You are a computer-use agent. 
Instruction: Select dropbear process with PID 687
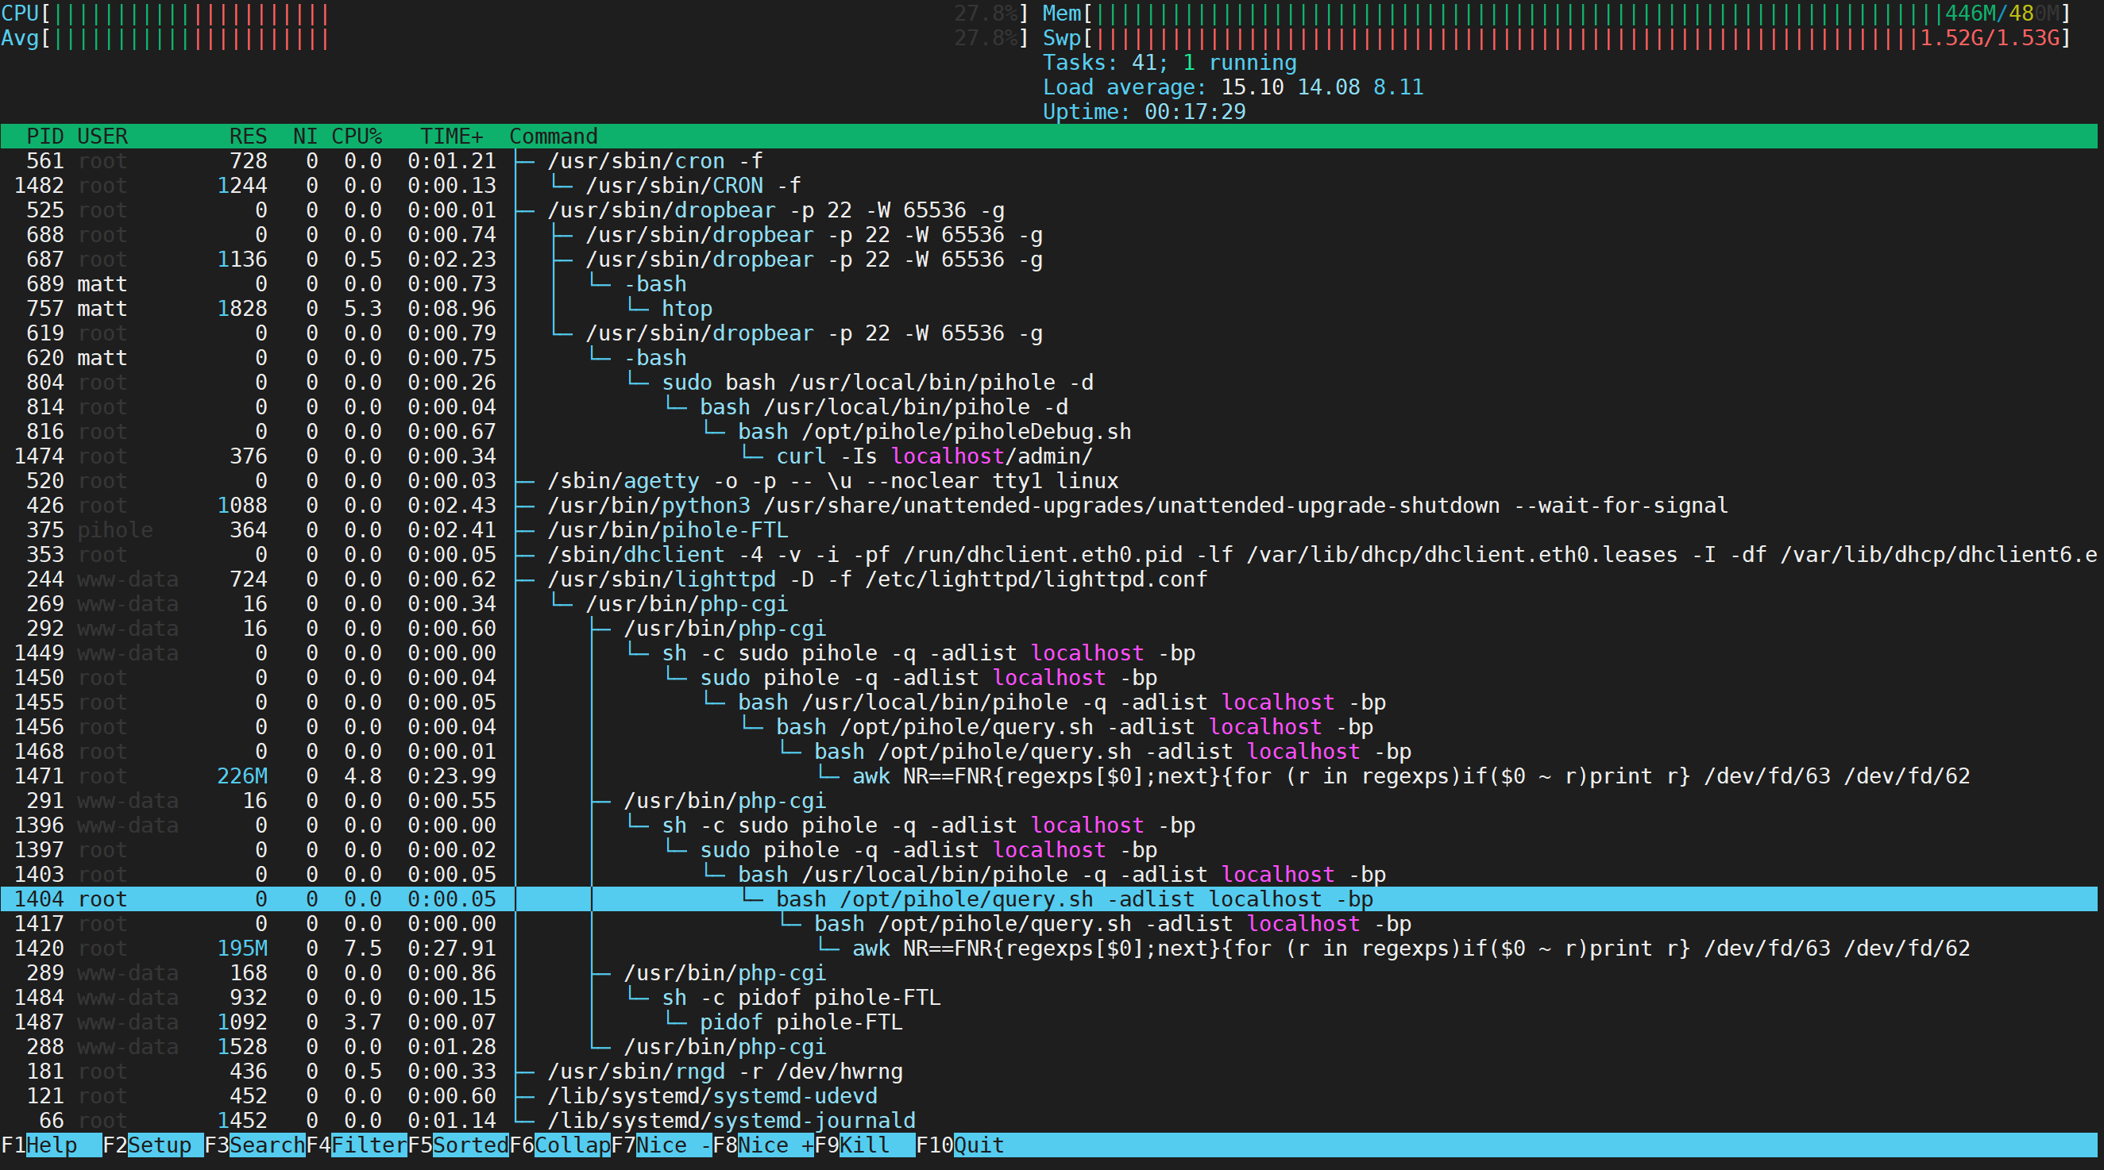(x=1048, y=259)
